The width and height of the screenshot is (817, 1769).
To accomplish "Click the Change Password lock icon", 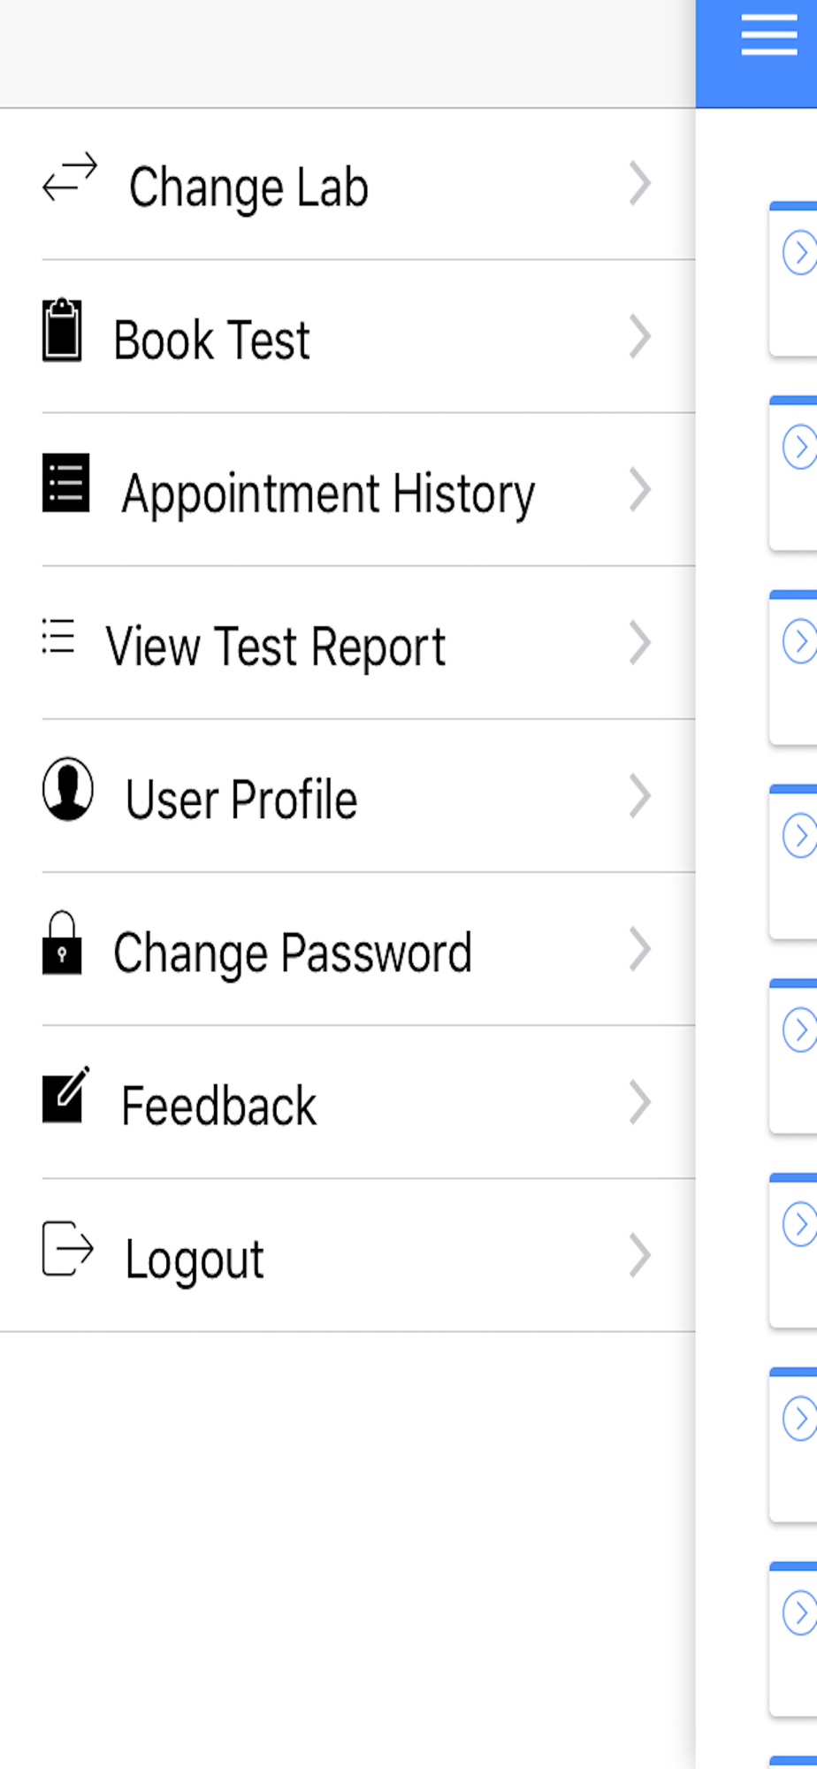I will pos(62,943).
